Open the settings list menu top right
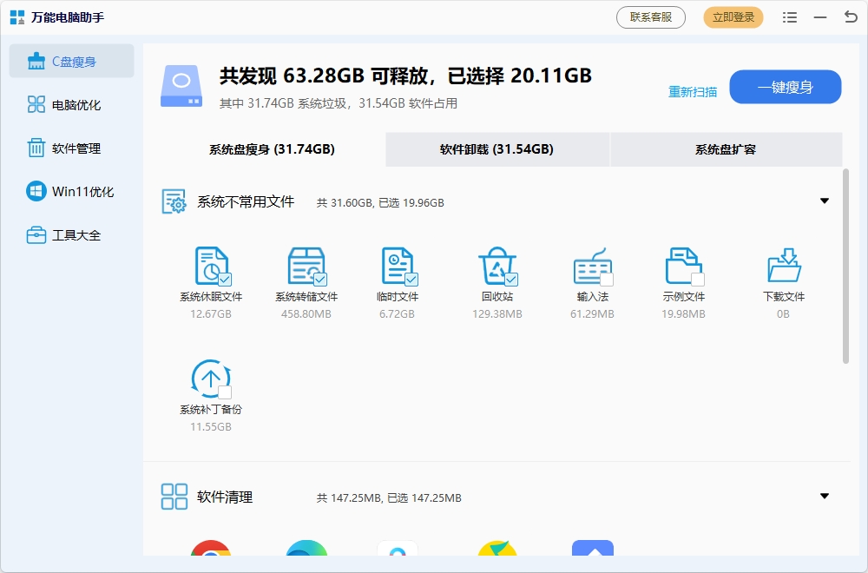868x573 pixels. click(790, 16)
